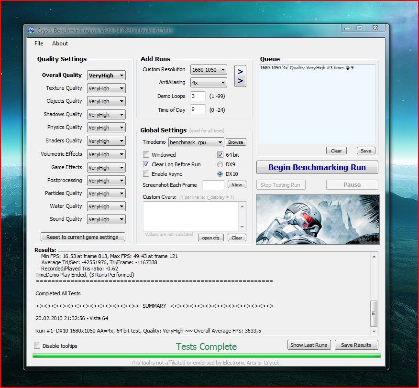This screenshot has width=419, height=388.
Task: Open the About menu
Action: pyautogui.click(x=60, y=43)
